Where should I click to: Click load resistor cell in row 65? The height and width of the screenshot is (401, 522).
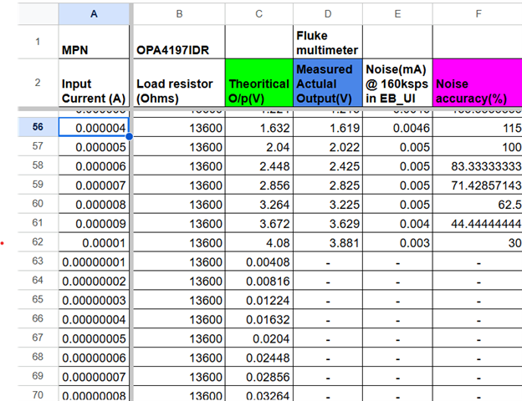179,300
